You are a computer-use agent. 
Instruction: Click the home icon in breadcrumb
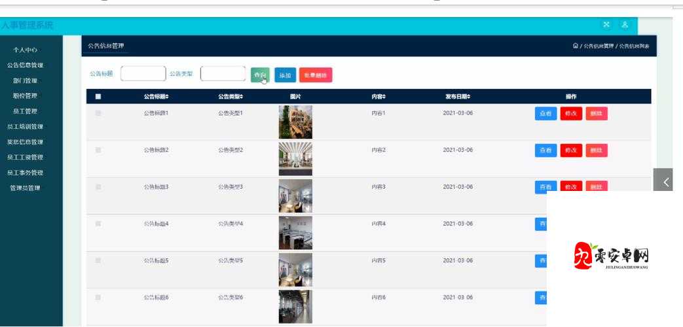click(x=575, y=46)
